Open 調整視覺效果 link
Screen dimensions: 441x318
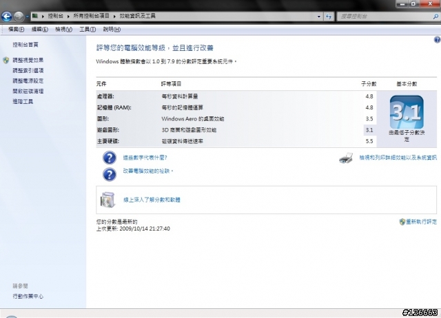[x=28, y=60]
